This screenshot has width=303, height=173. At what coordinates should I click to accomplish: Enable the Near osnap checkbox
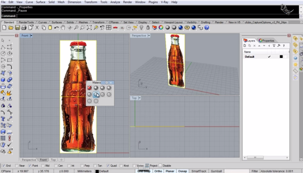pyautogui.click(x=17, y=166)
